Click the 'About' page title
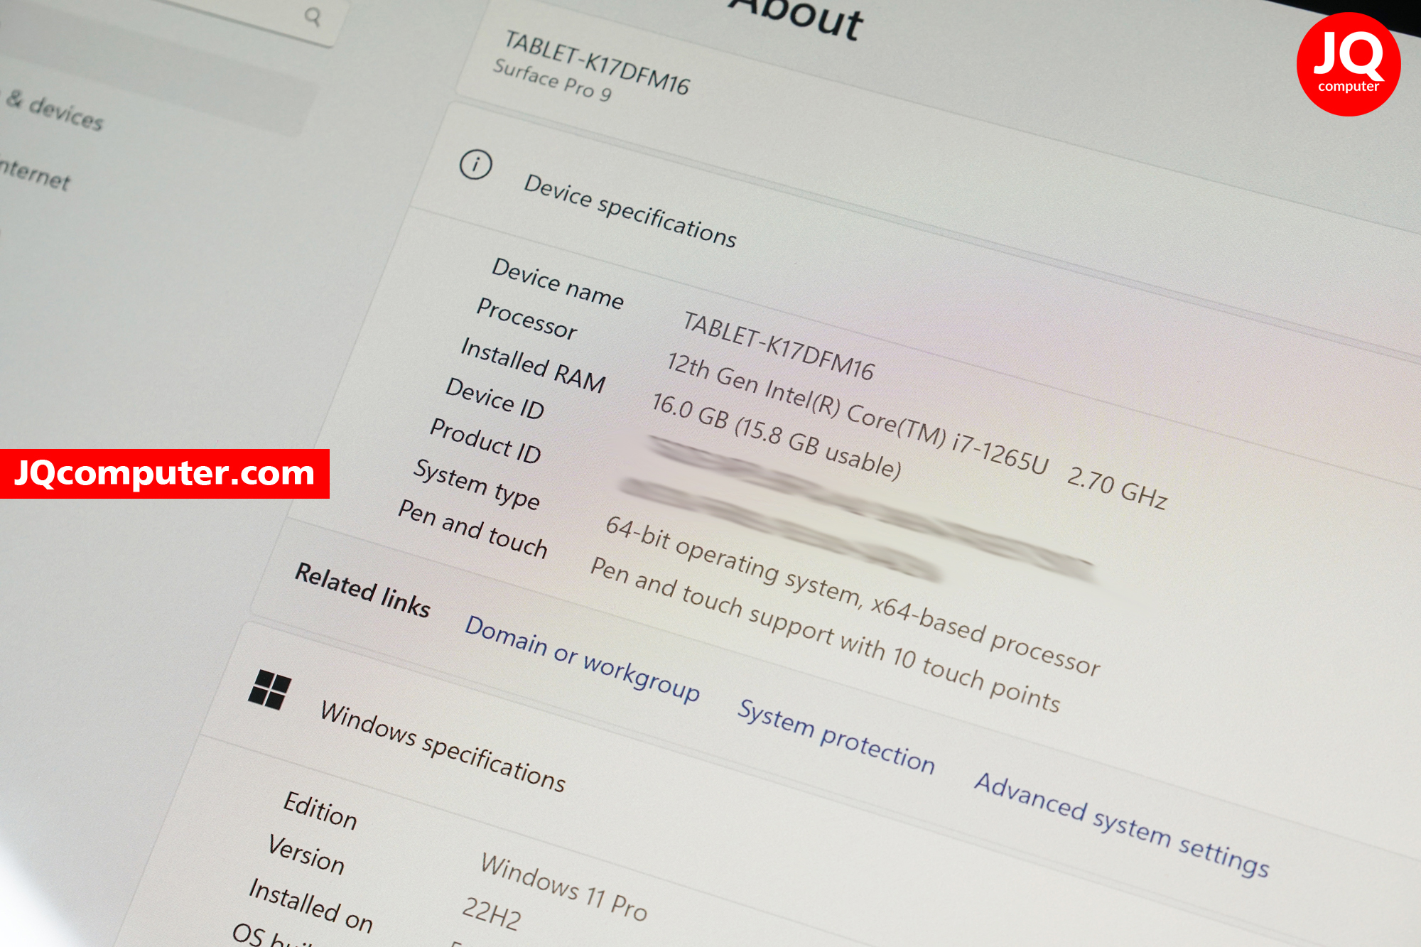The height and width of the screenshot is (947, 1421). (796, 18)
